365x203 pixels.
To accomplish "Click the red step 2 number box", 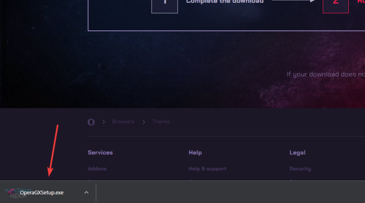I will [336, 5].
